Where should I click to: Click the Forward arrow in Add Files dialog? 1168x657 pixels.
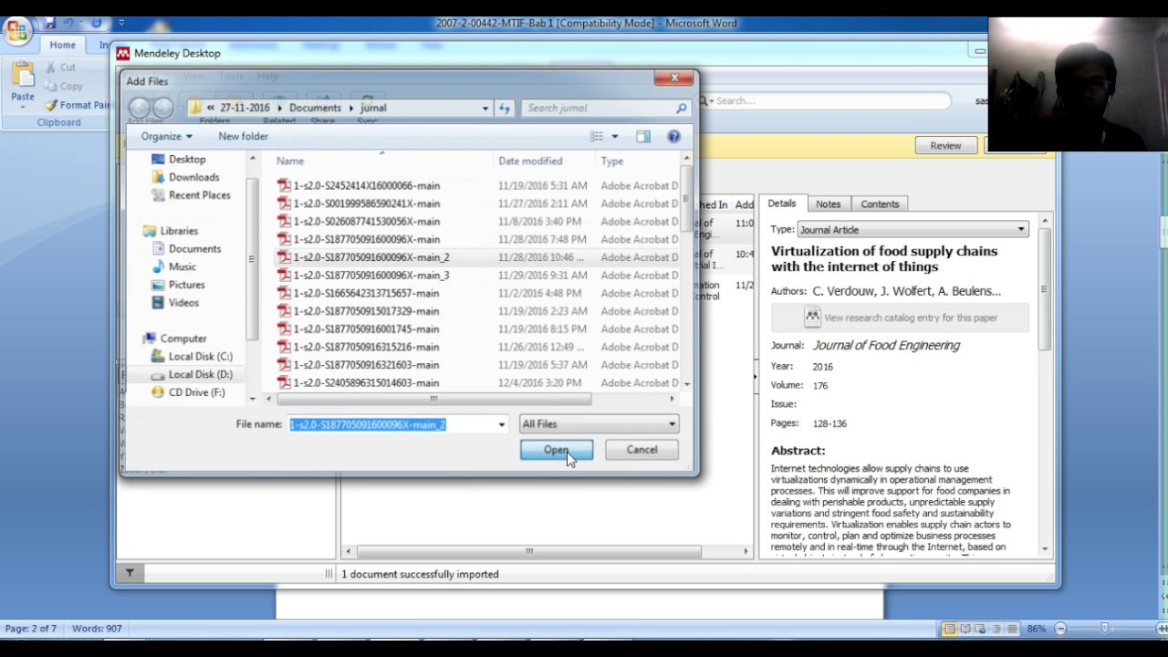pyautogui.click(x=163, y=108)
